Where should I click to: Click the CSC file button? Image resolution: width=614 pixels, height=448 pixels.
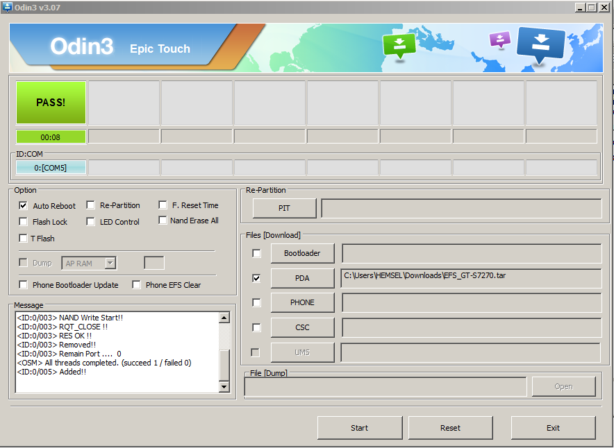[x=302, y=327]
